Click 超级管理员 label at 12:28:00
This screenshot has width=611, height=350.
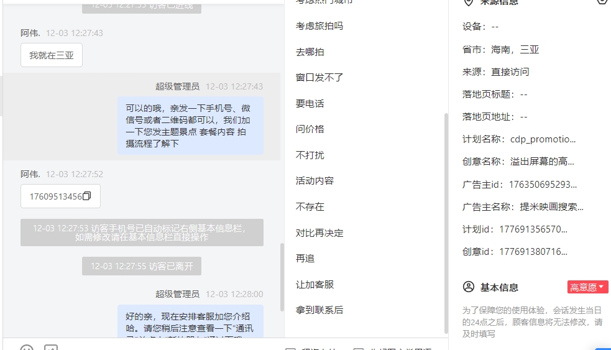pyautogui.click(x=177, y=294)
